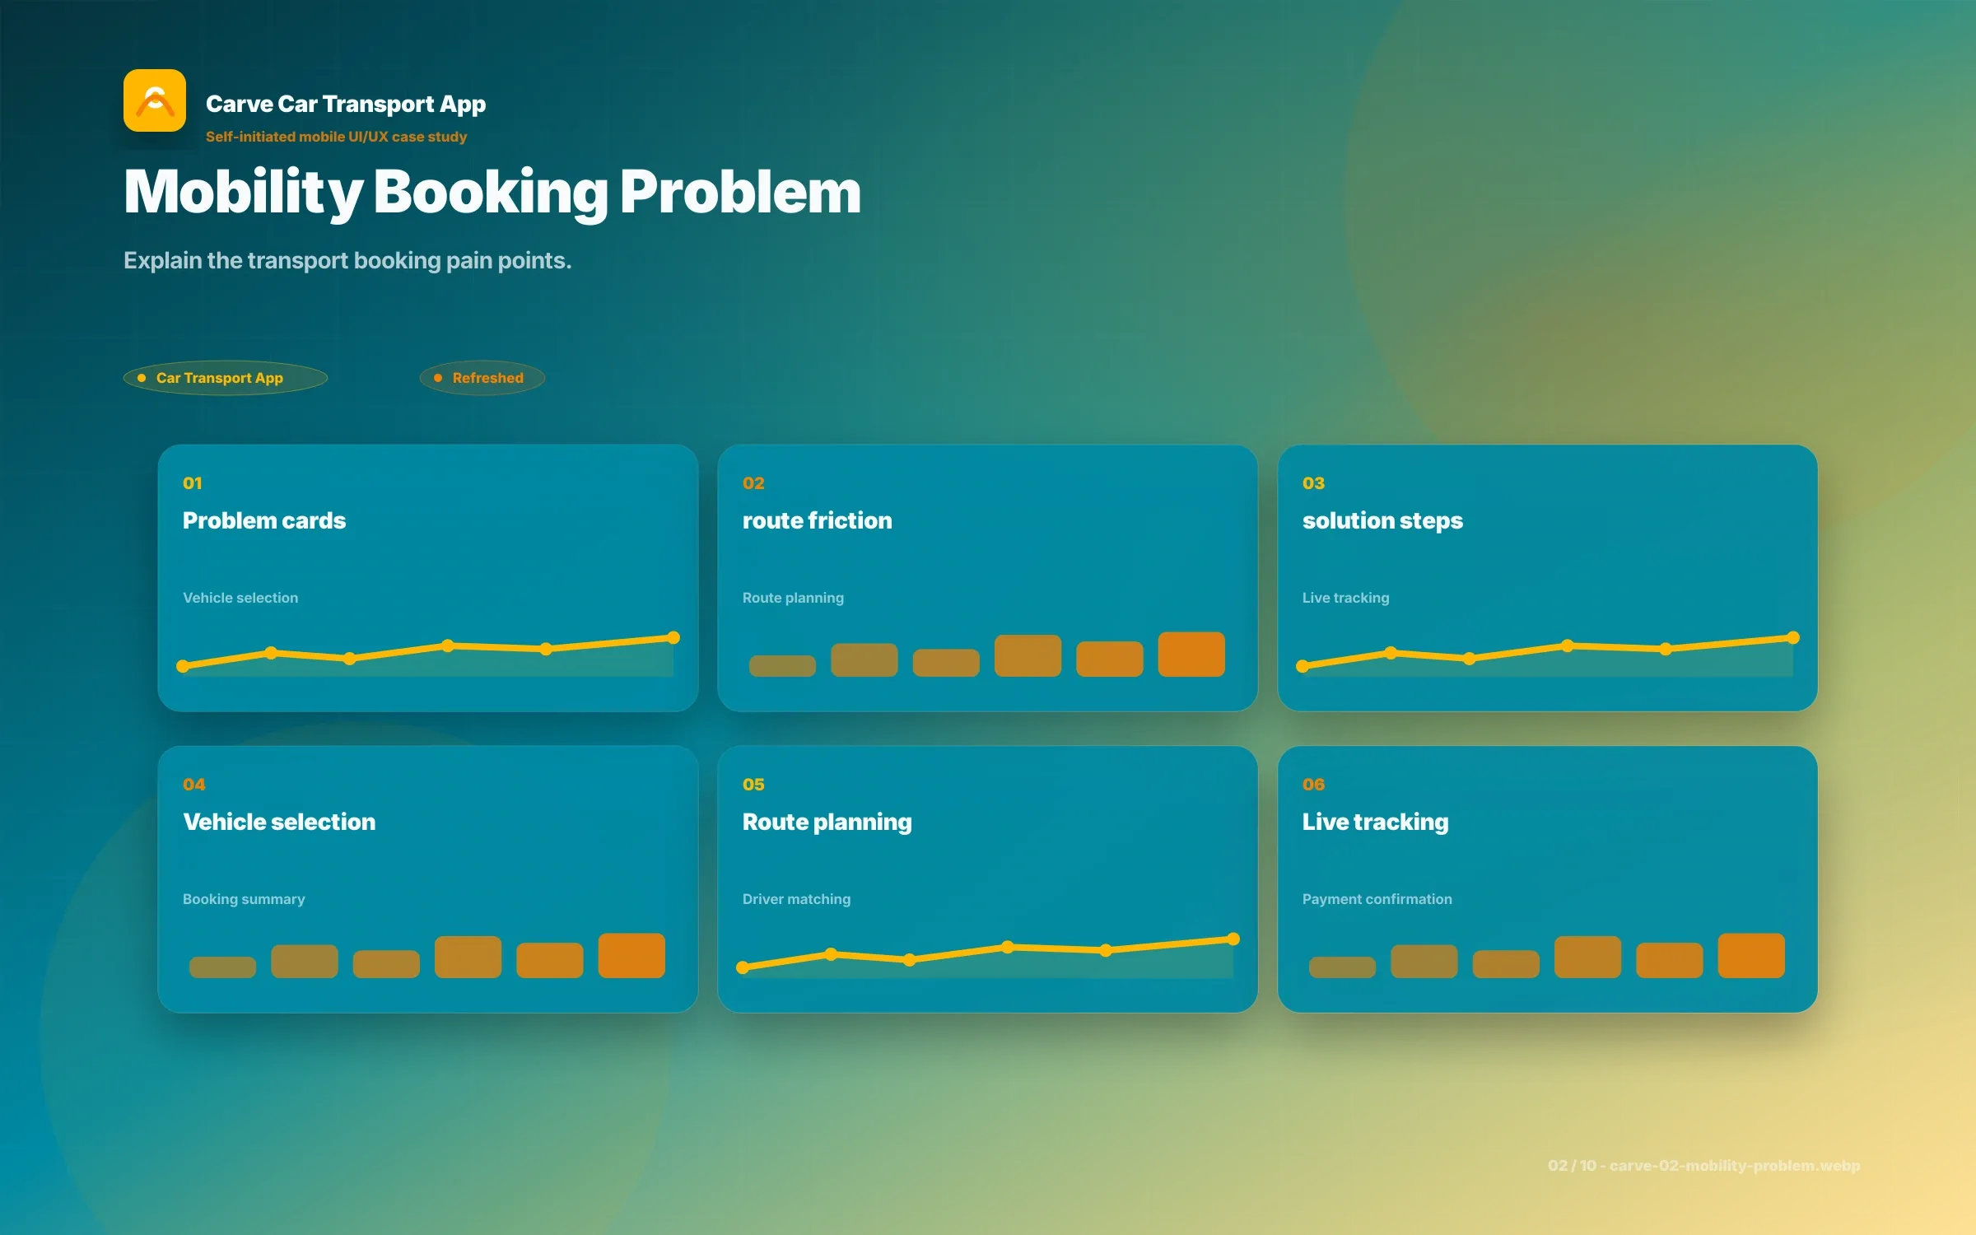This screenshot has height=1235, width=1976.
Task: Click the Live tracking card title
Action: click(x=1375, y=823)
